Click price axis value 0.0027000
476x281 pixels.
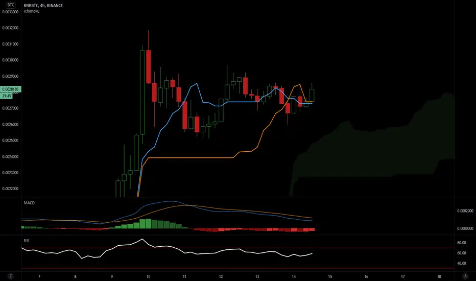pos(10,108)
